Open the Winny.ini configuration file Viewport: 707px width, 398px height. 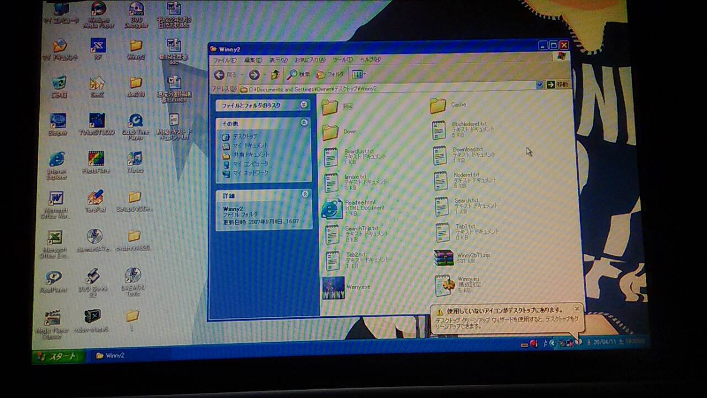(445, 285)
